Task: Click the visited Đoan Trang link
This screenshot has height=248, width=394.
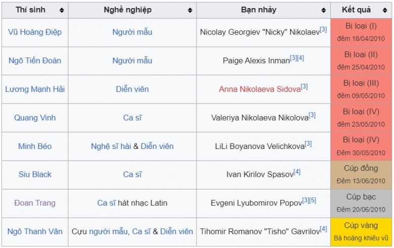Action: (35, 203)
